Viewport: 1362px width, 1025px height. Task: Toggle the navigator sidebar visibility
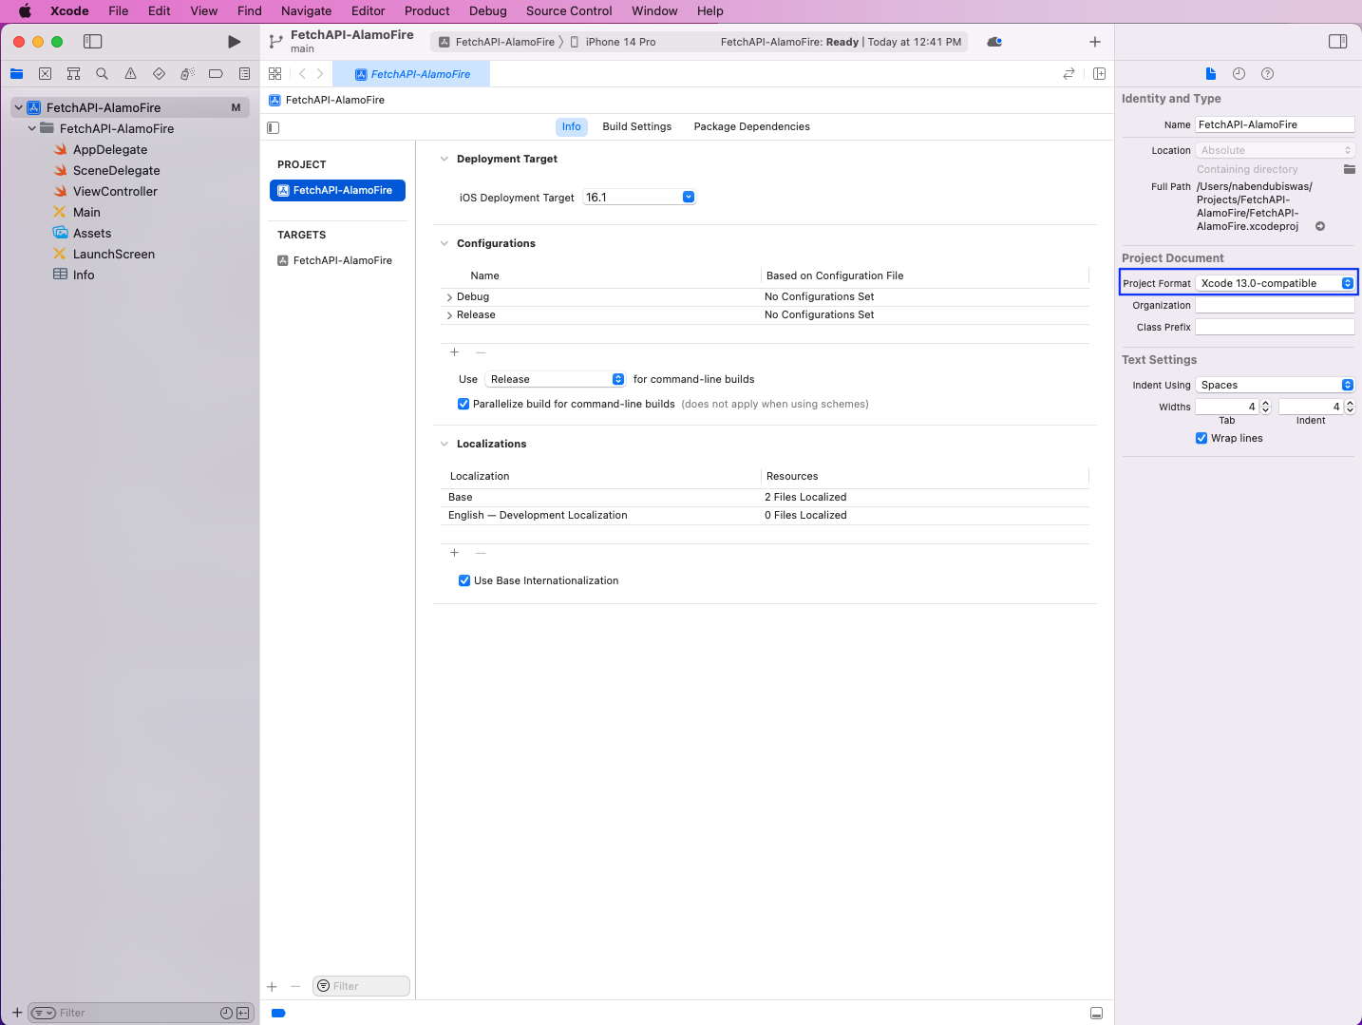point(92,42)
